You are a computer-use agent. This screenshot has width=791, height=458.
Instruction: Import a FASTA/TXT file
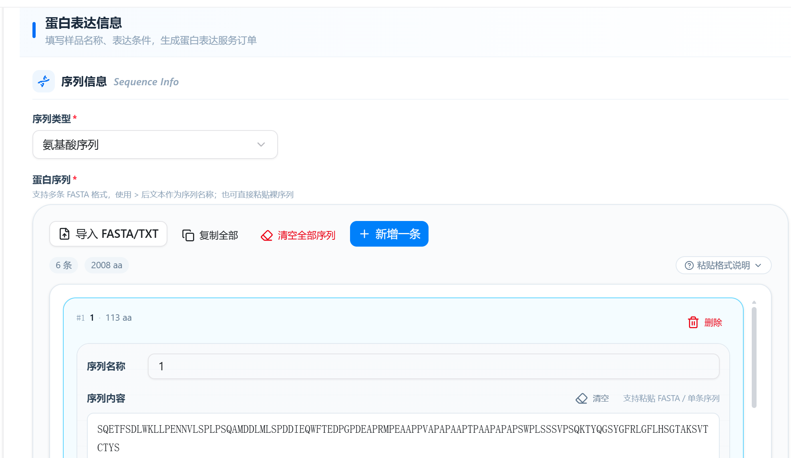pyautogui.click(x=108, y=234)
